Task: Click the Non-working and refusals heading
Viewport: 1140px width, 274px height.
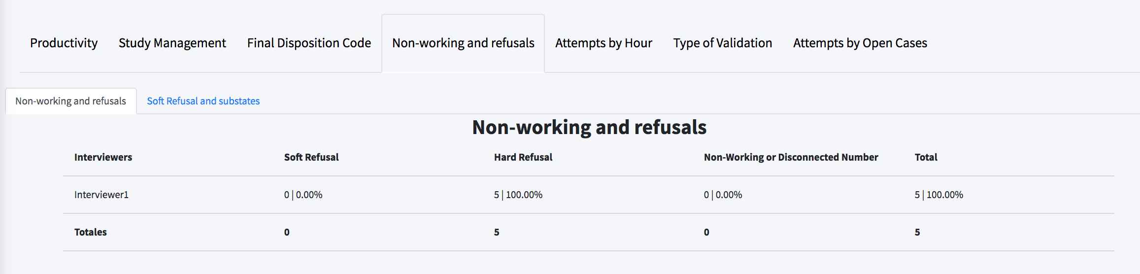Action: click(589, 127)
